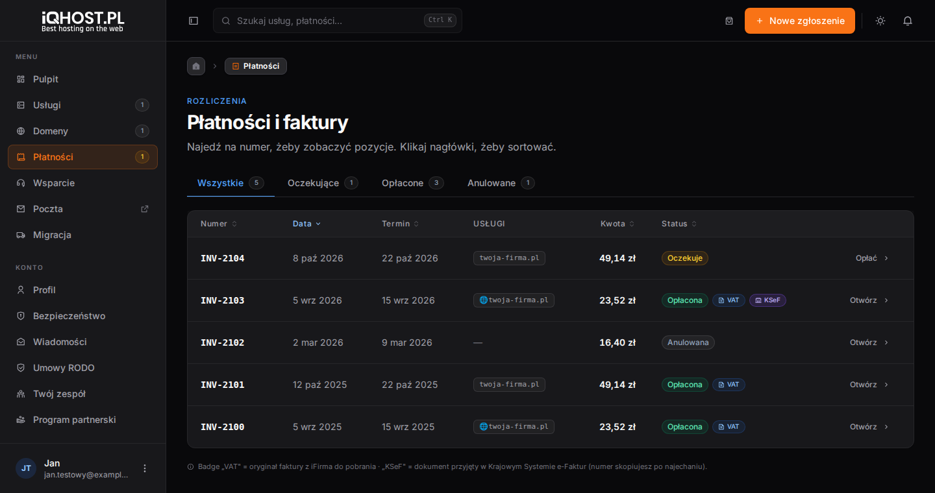
Task: Sort table by Numer column
Action: pos(219,224)
